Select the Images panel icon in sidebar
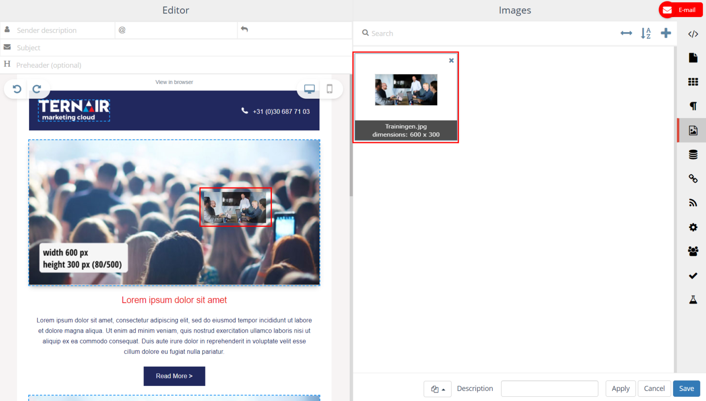Screen dimensions: 706x401 (693, 130)
